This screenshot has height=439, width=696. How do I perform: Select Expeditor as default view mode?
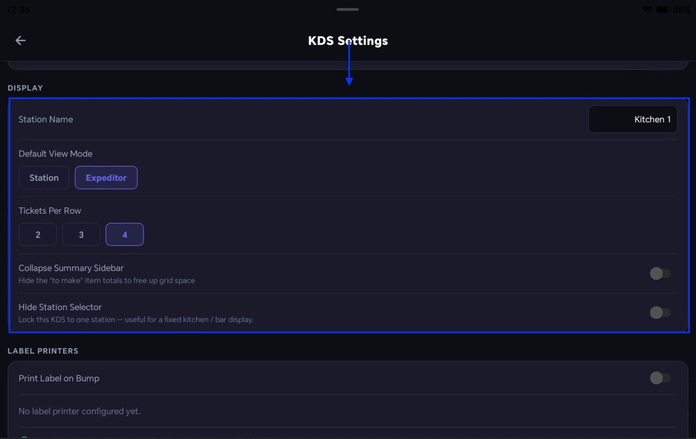pos(106,178)
